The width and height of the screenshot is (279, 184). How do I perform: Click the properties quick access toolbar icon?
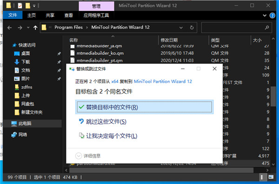[20, 6]
